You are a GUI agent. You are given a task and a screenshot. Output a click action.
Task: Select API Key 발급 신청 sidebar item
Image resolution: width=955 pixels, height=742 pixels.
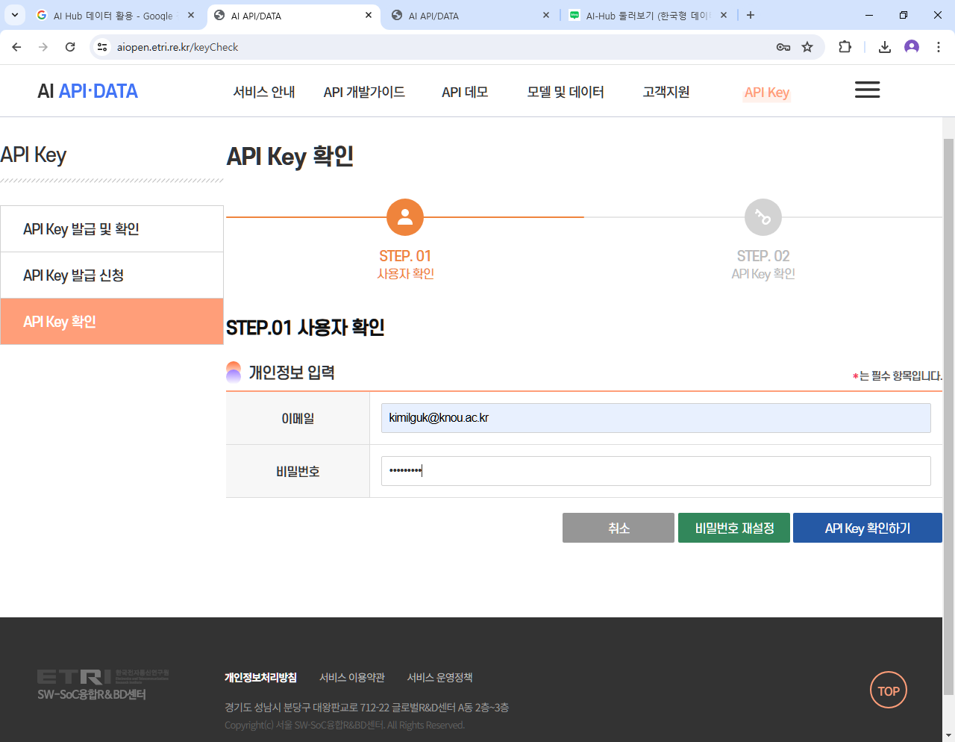click(112, 275)
